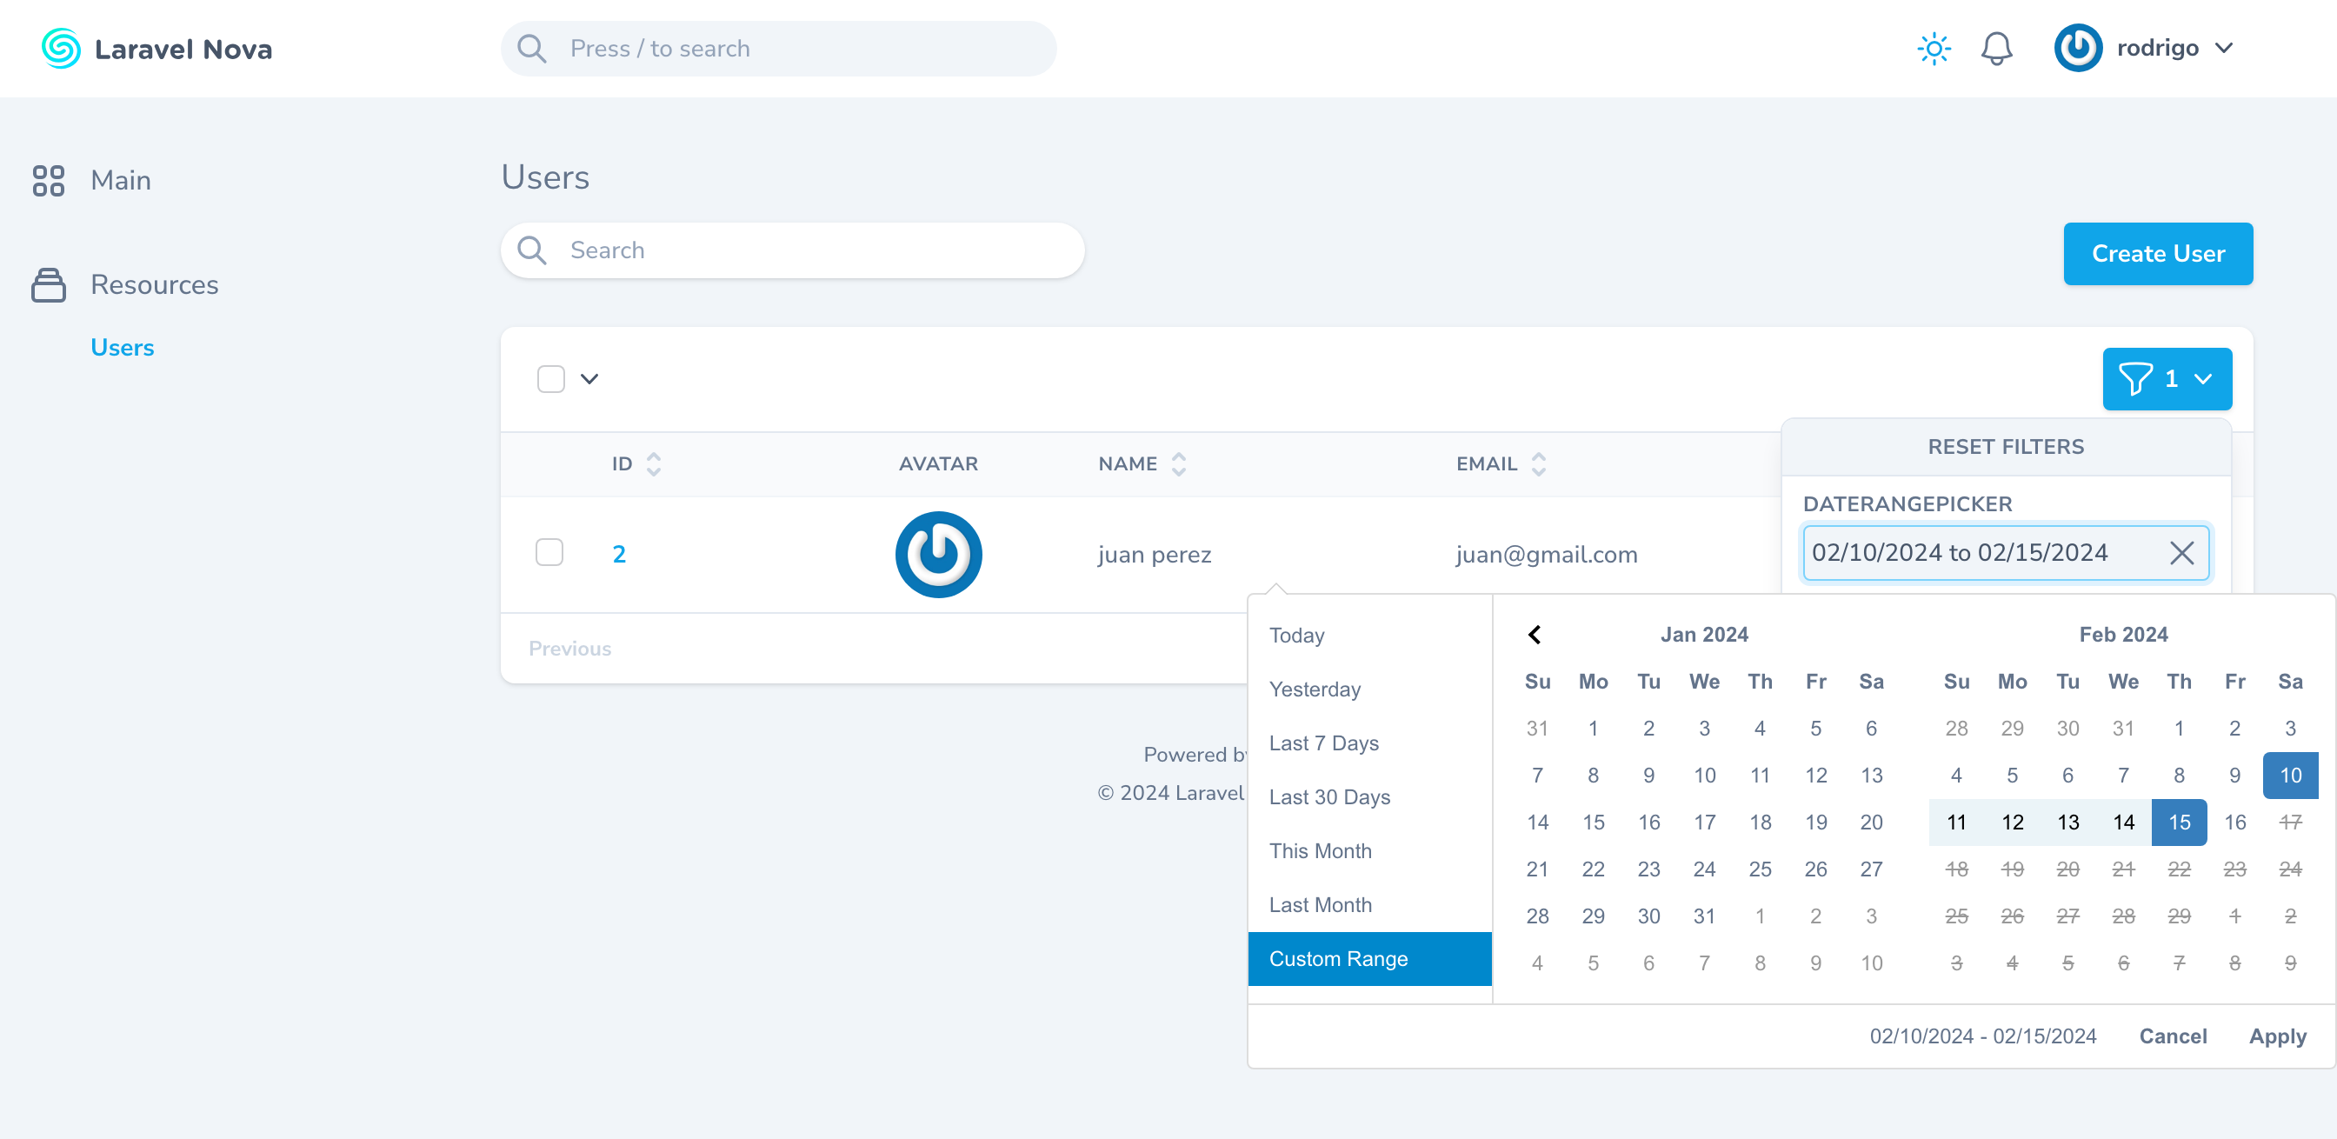The image size is (2337, 1139).
Task: Pick February 15 on the calendar
Action: tap(2179, 822)
